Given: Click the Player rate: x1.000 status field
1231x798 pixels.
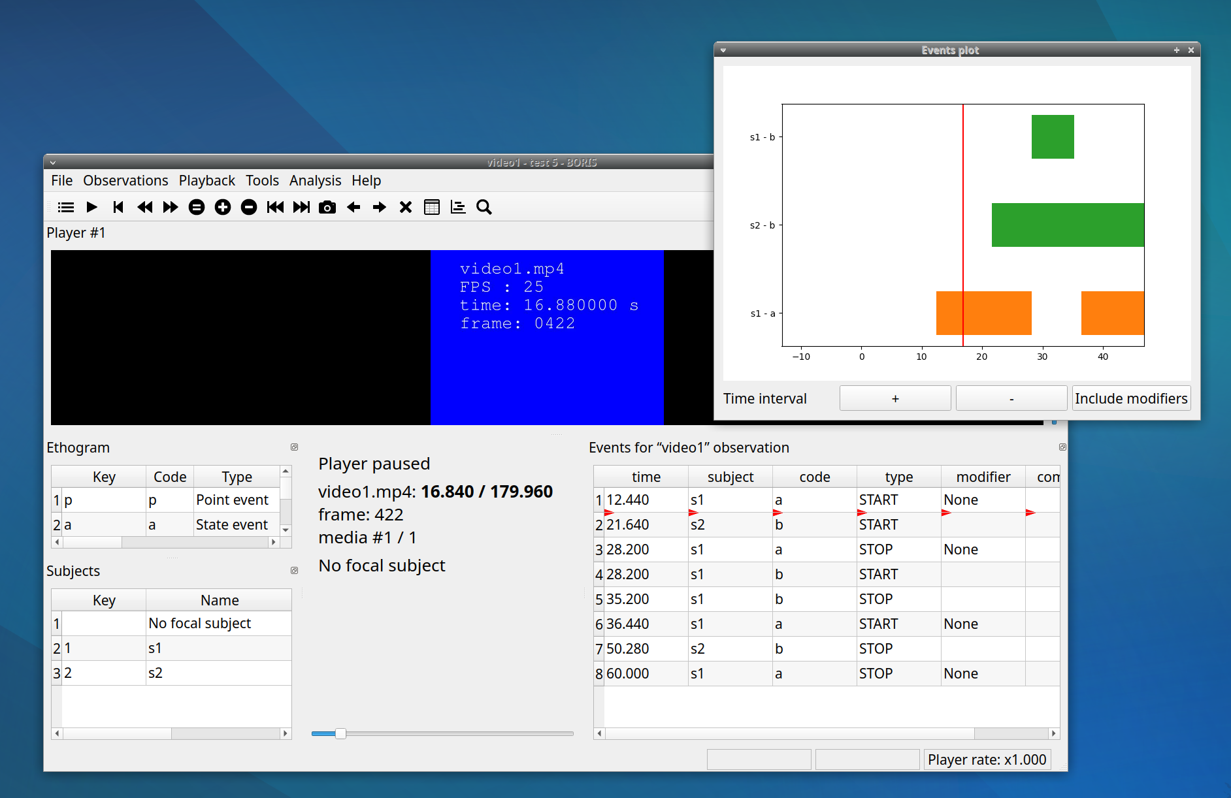Looking at the screenshot, I should point(987,759).
